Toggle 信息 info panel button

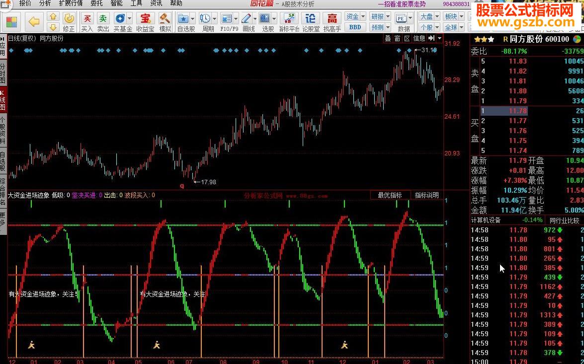click(x=419, y=38)
